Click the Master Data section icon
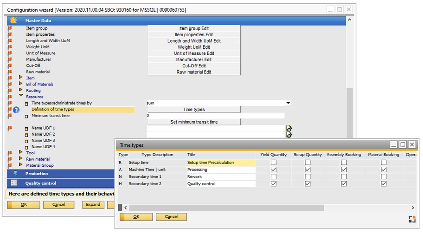Image resolution: width=423 pixels, height=235 pixels. tap(13, 20)
